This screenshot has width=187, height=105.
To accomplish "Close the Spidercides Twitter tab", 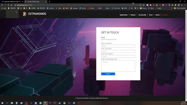I will 22,2.
